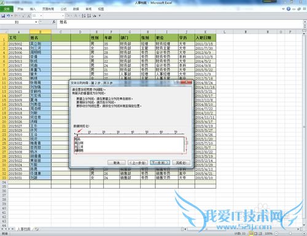Open the Customize Quick Access Toolbar dropdown
This screenshot has width=307, height=236.
point(99,16)
